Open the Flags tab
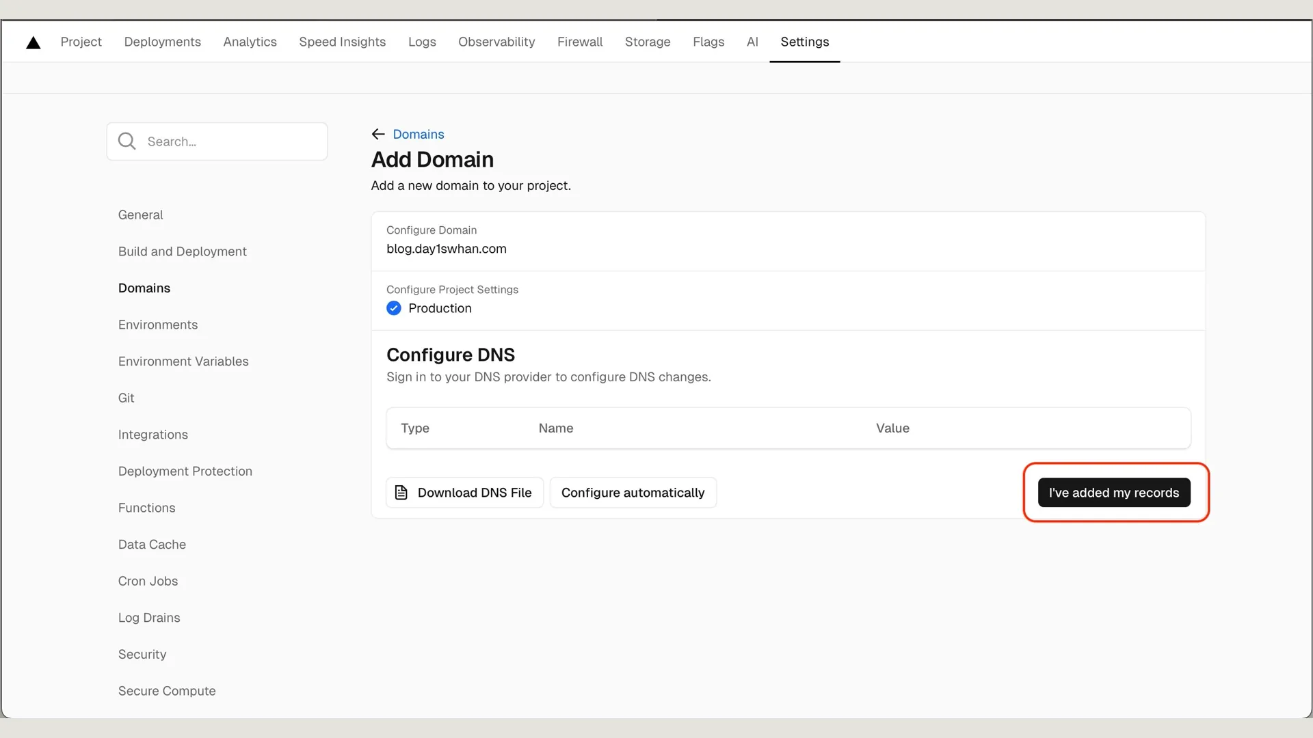The height and width of the screenshot is (738, 1313). coord(708,42)
